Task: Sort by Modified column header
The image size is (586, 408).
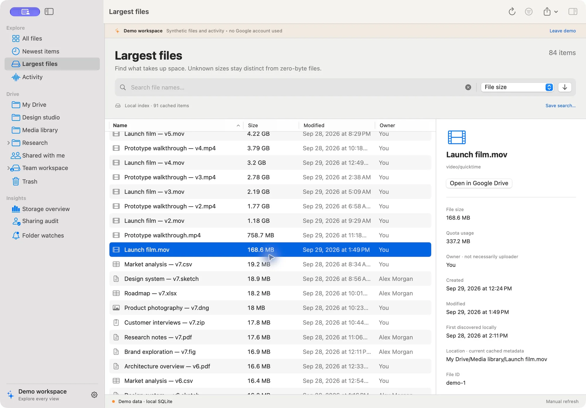Action: pos(337,125)
